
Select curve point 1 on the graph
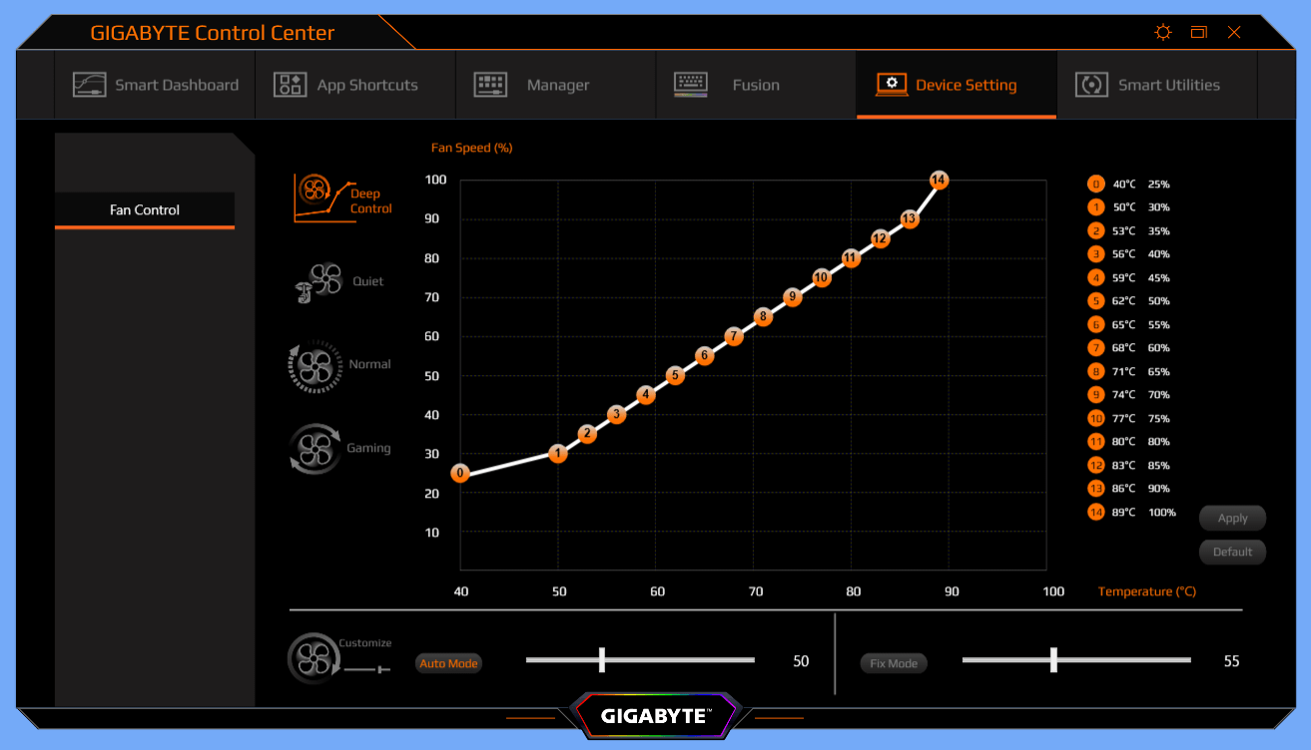tap(558, 454)
